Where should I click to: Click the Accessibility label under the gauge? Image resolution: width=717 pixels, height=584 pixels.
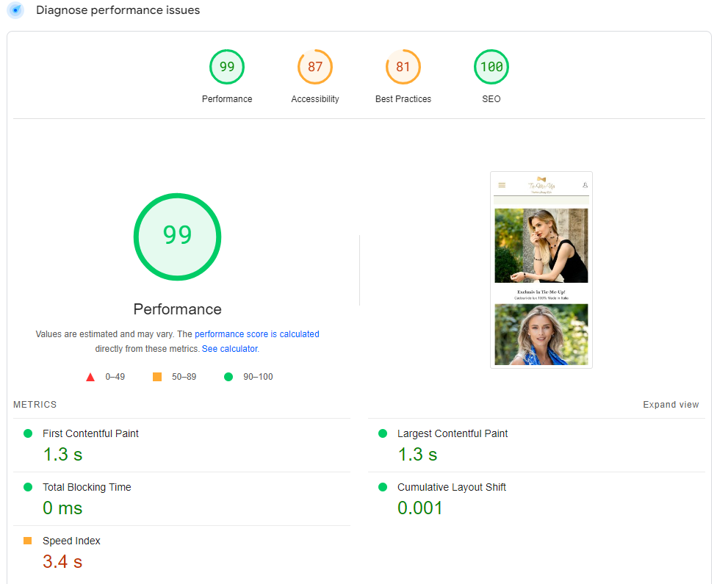click(x=315, y=98)
